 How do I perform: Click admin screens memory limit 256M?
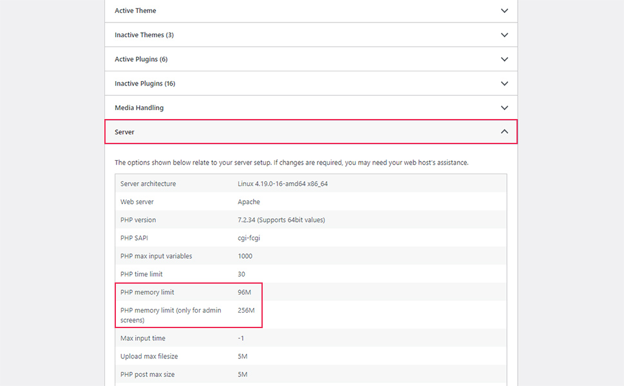[246, 311]
